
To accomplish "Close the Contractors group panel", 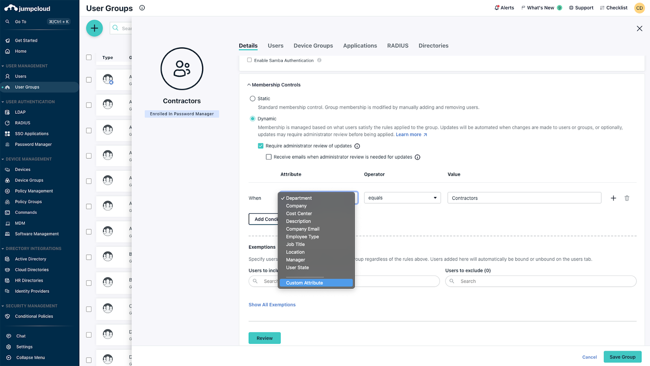I will coord(639,28).
